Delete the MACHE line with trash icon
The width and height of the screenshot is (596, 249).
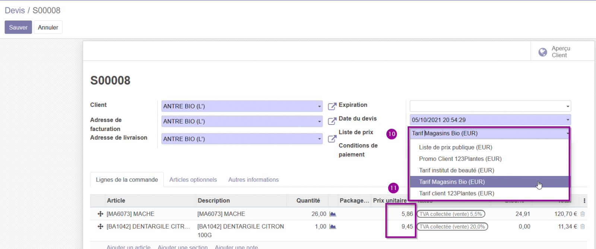[583, 214]
